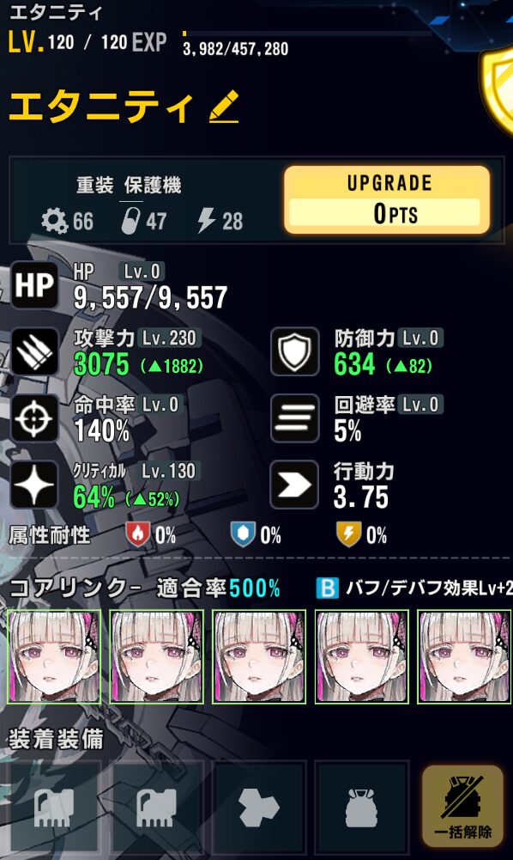Tap the electric resistance shield icon
513x860 pixels.
click(x=348, y=534)
